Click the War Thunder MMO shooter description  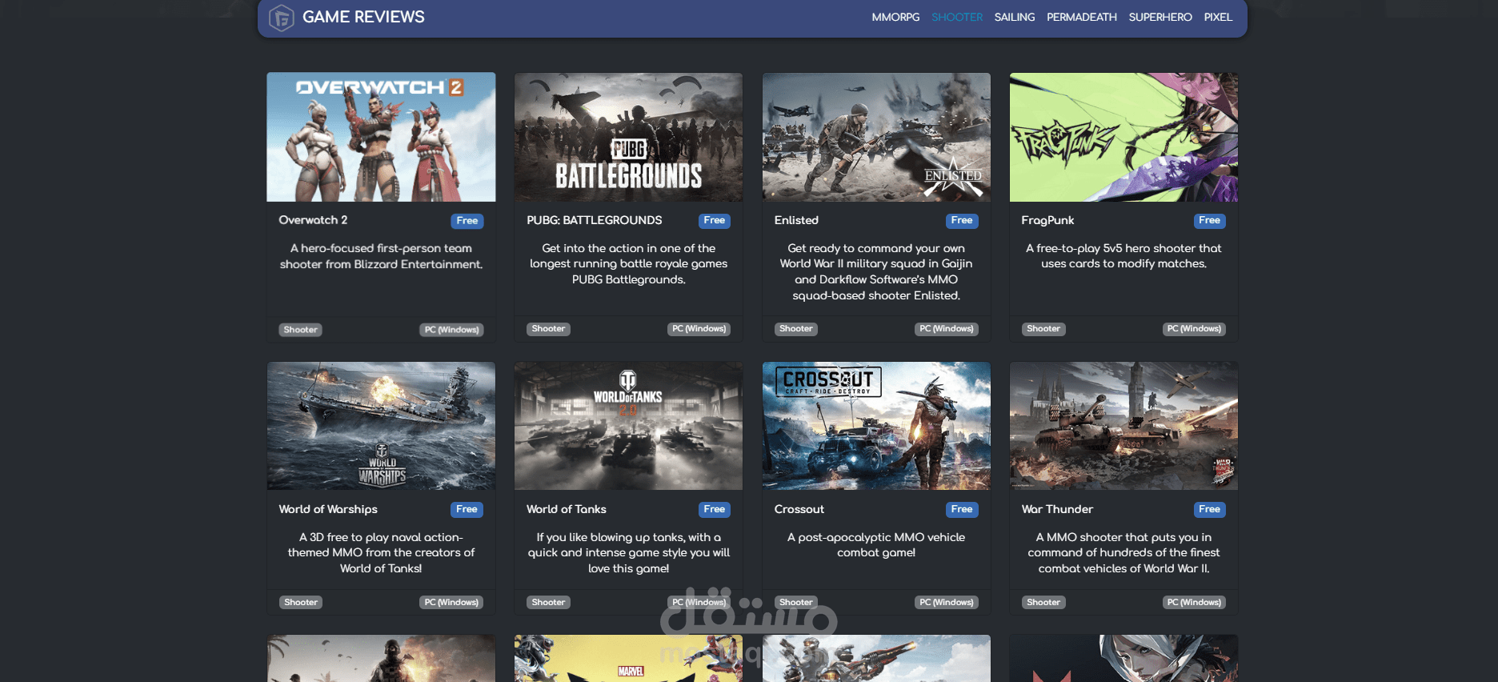pos(1123,553)
